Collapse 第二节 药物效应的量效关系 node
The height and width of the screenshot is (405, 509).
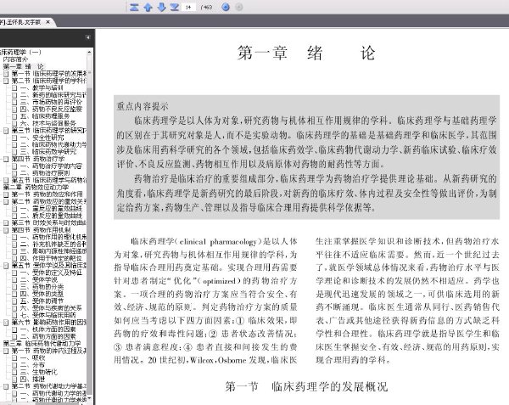click(6, 202)
